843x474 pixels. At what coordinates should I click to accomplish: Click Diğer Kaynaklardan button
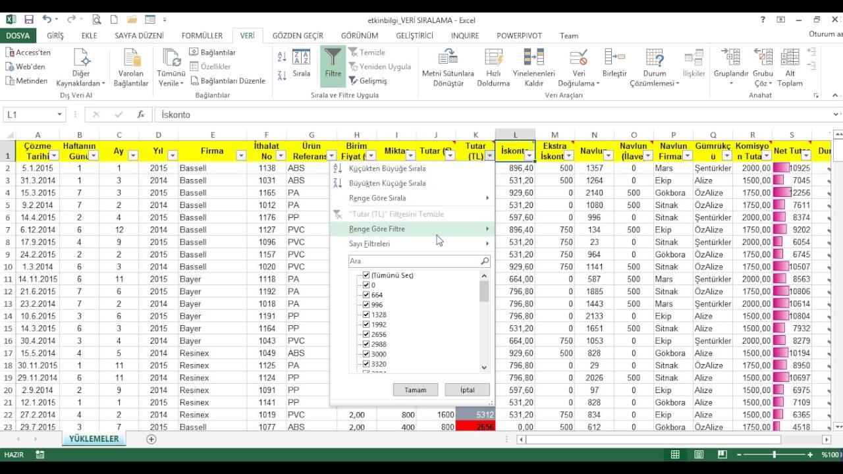point(81,67)
